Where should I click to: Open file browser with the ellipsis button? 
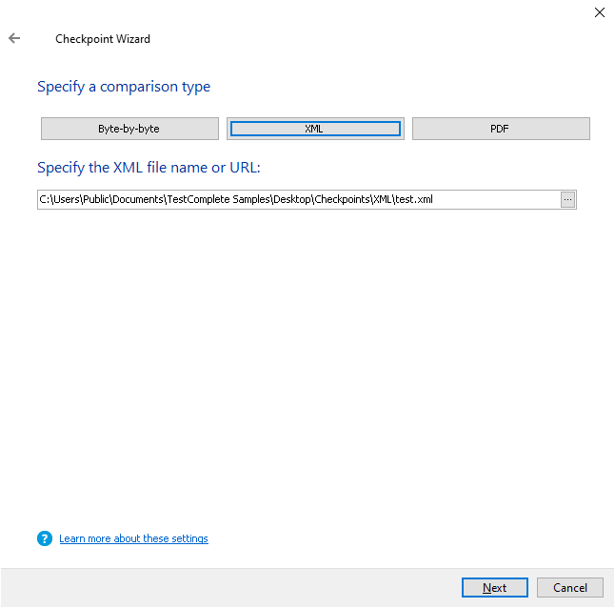click(567, 199)
